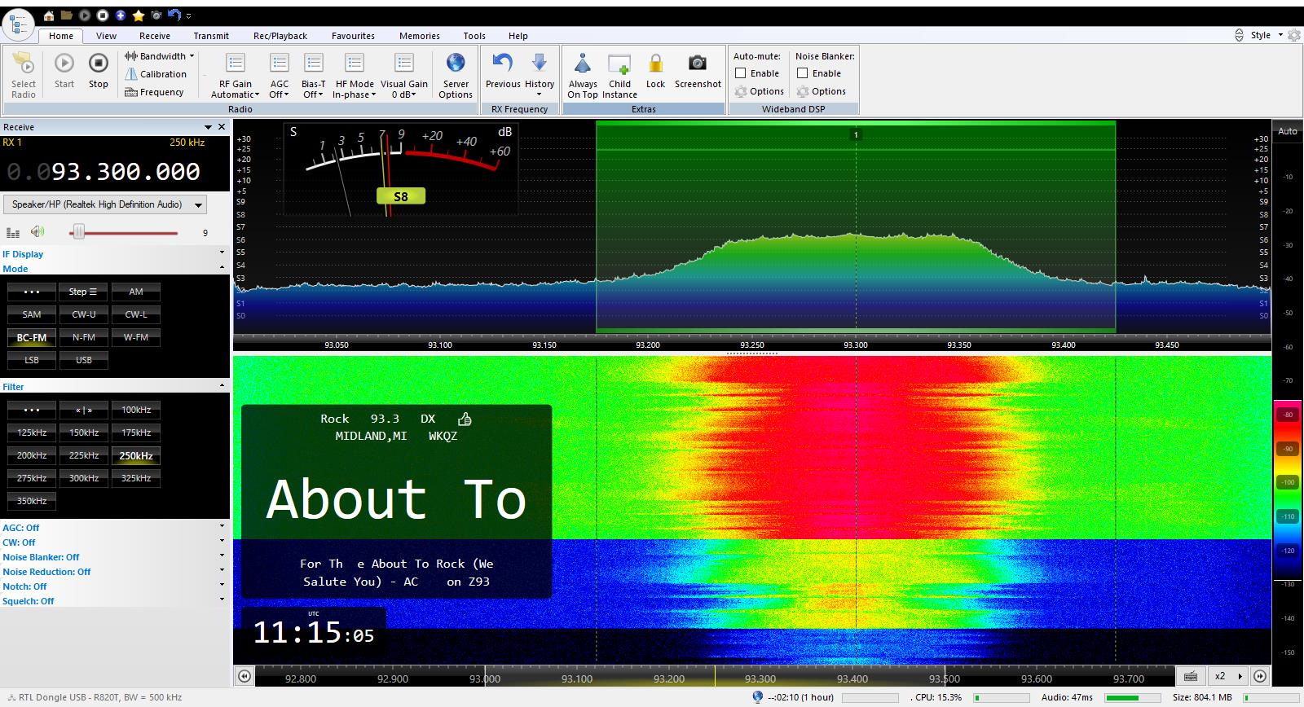The image size is (1304, 707).
Task: Toggle Always On Top
Action: tap(583, 64)
